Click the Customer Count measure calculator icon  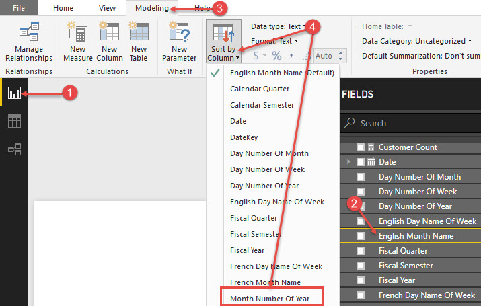click(x=371, y=147)
